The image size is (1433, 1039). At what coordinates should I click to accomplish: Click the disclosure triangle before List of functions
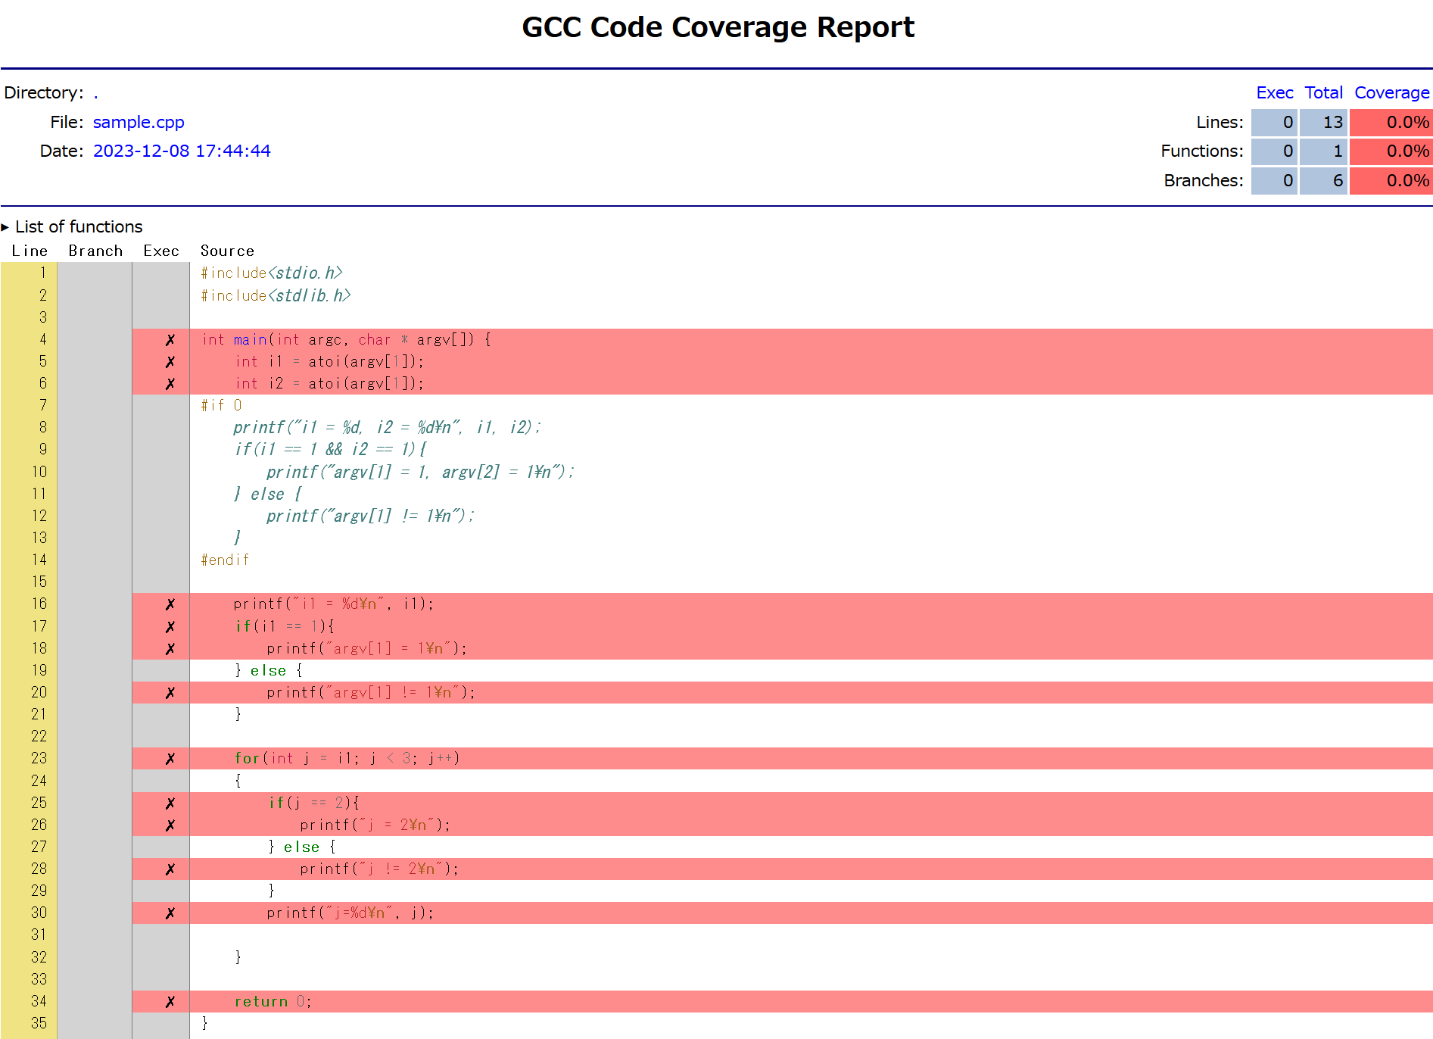[x=7, y=226]
